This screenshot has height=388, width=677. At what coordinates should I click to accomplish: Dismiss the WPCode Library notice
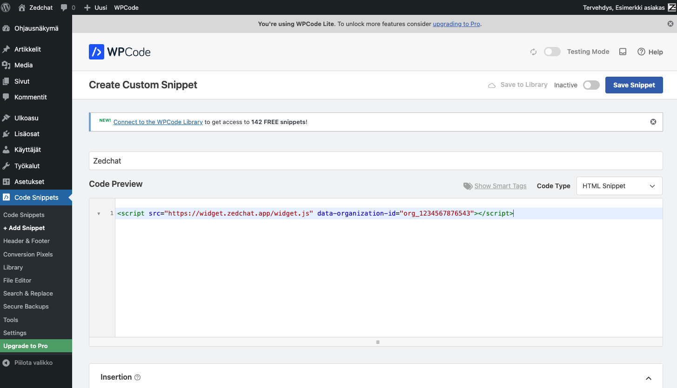653,122
